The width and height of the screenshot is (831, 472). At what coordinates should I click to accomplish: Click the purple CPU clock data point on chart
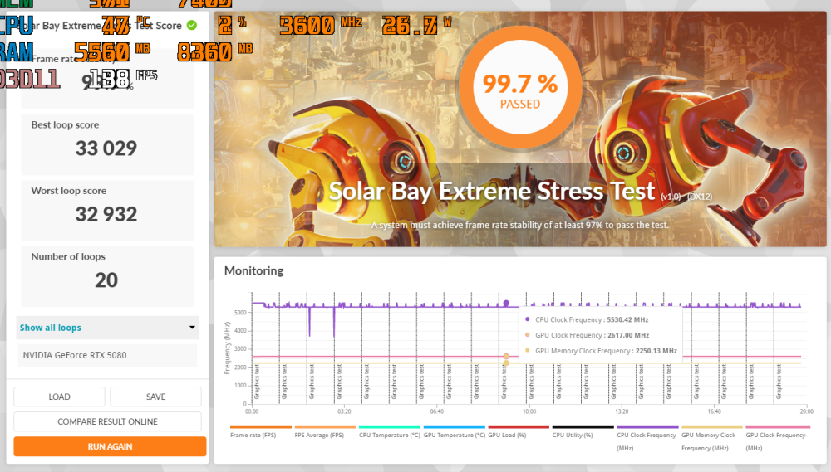click(x=506, y=304)
